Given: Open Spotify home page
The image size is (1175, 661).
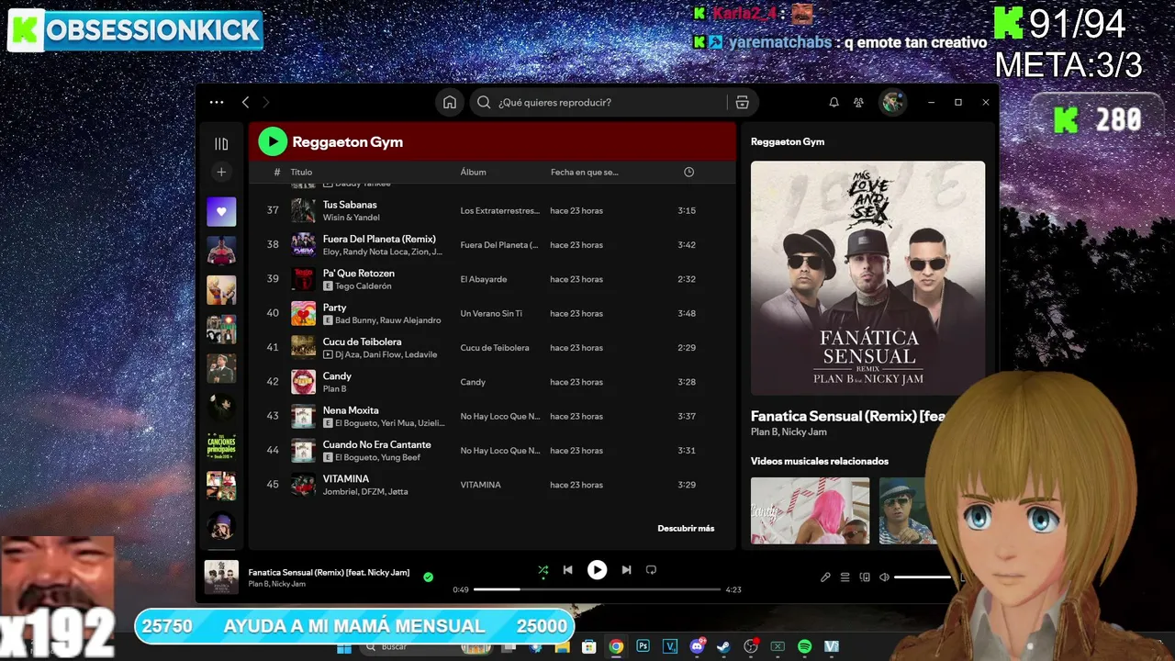Looking at the screenshot, I should [450, 103].
